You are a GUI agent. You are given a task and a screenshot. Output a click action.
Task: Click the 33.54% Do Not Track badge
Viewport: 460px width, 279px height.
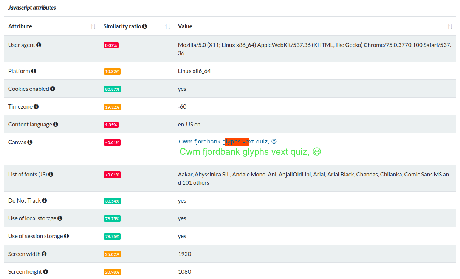[x=112, y=201]
